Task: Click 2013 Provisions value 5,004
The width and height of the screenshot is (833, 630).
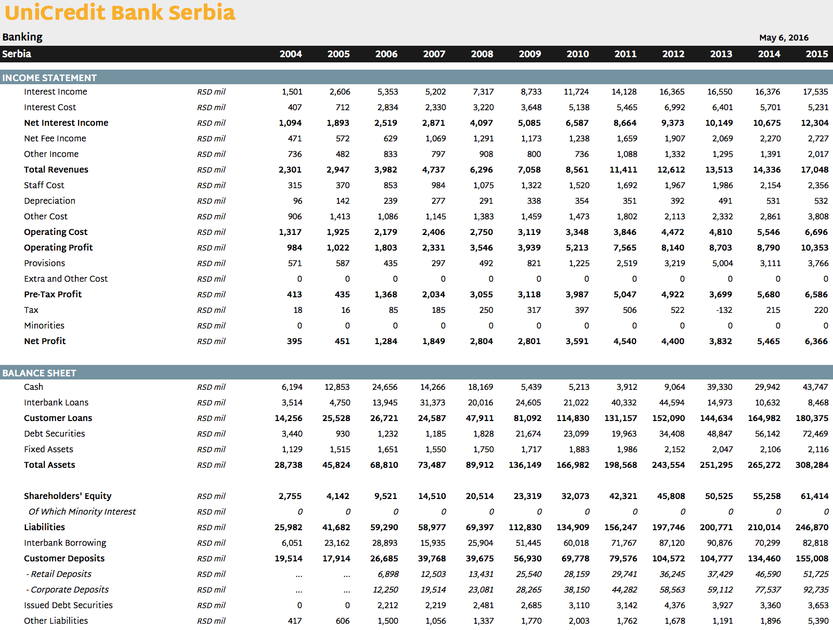Action: [x=722, y=264]
